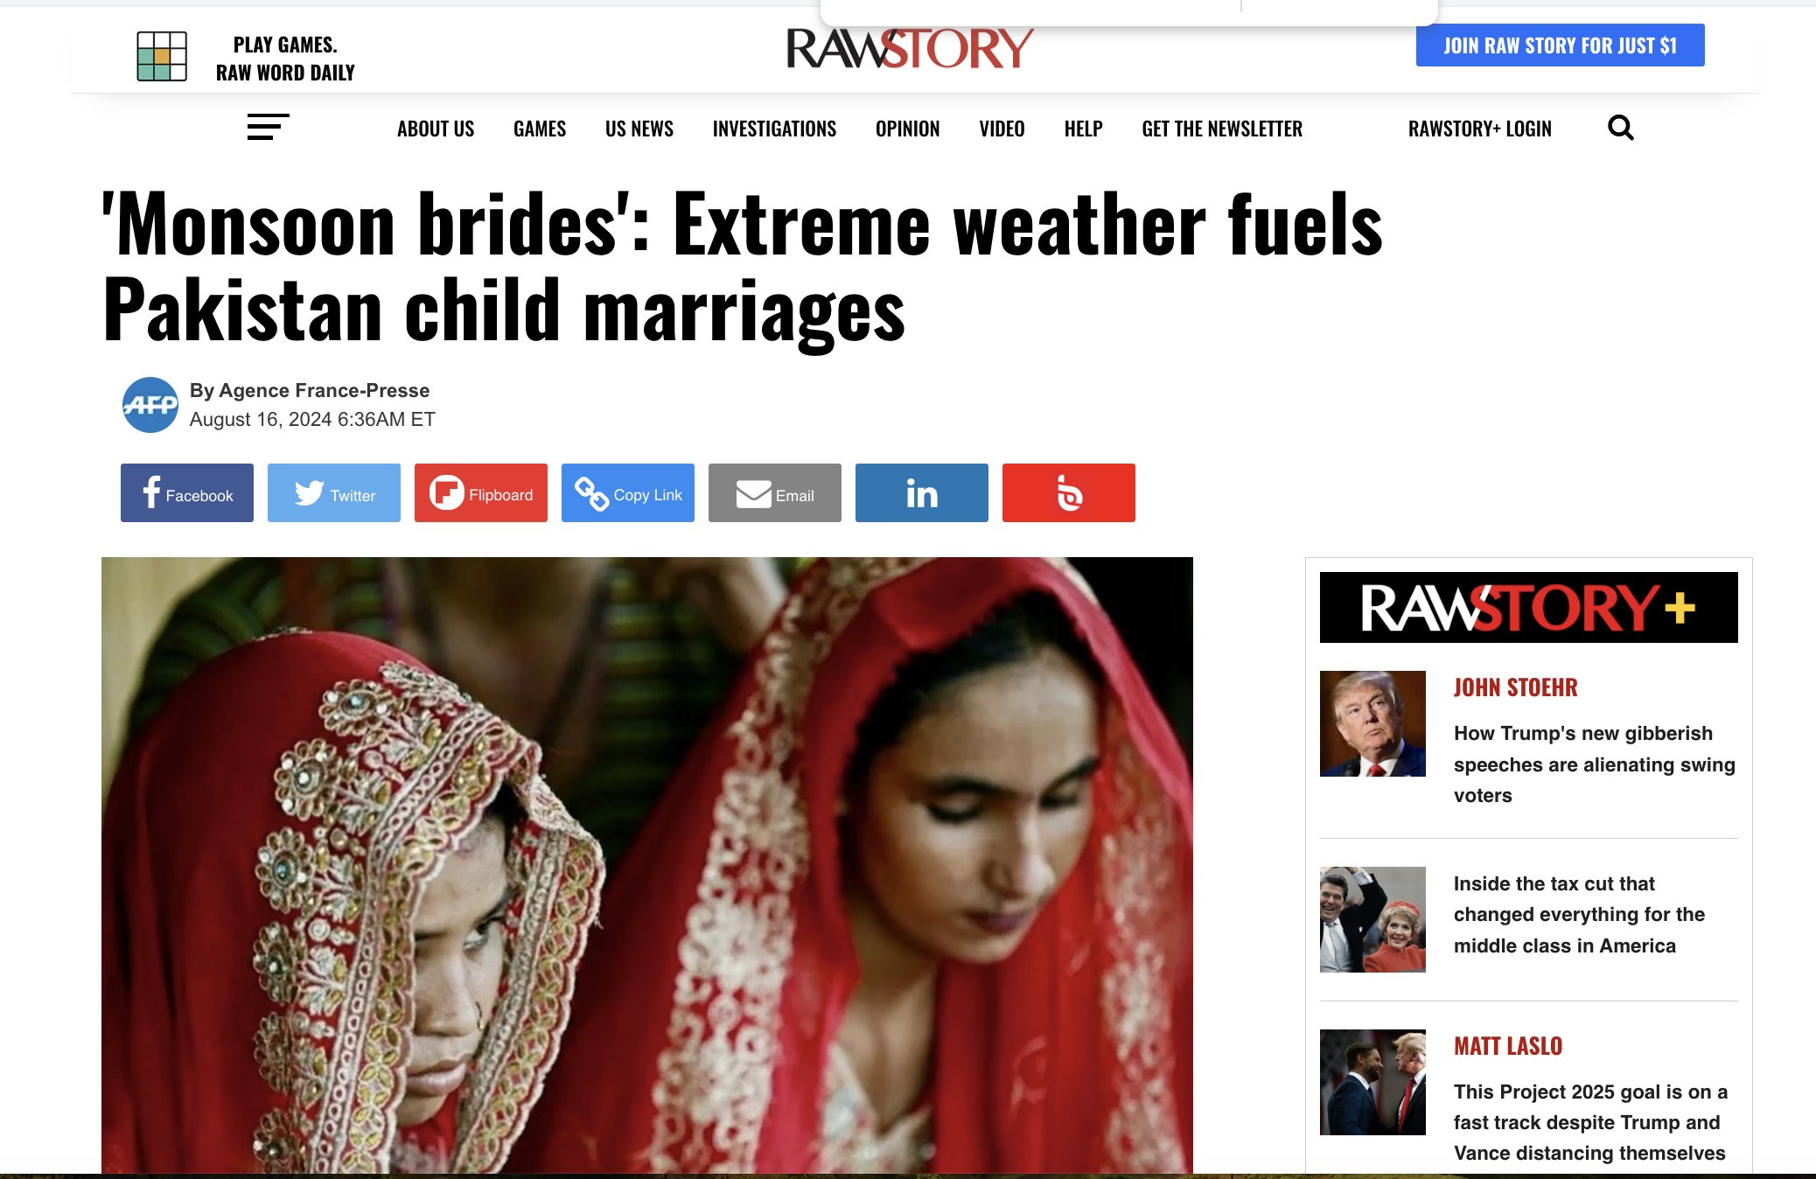This screenshot has height=1179, width=1816.
Task: Click the search magnifier icon
Action: (1620, 128)
